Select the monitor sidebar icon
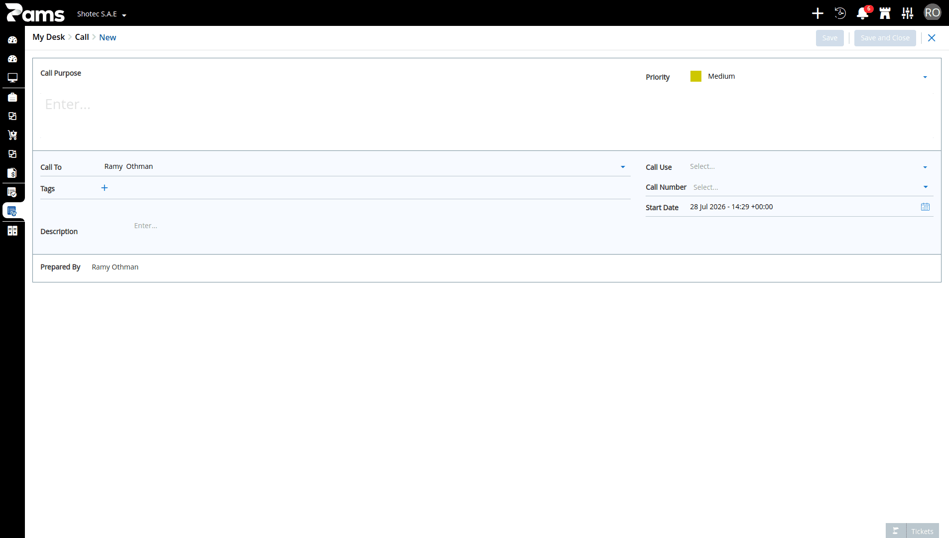 (12, 78)
